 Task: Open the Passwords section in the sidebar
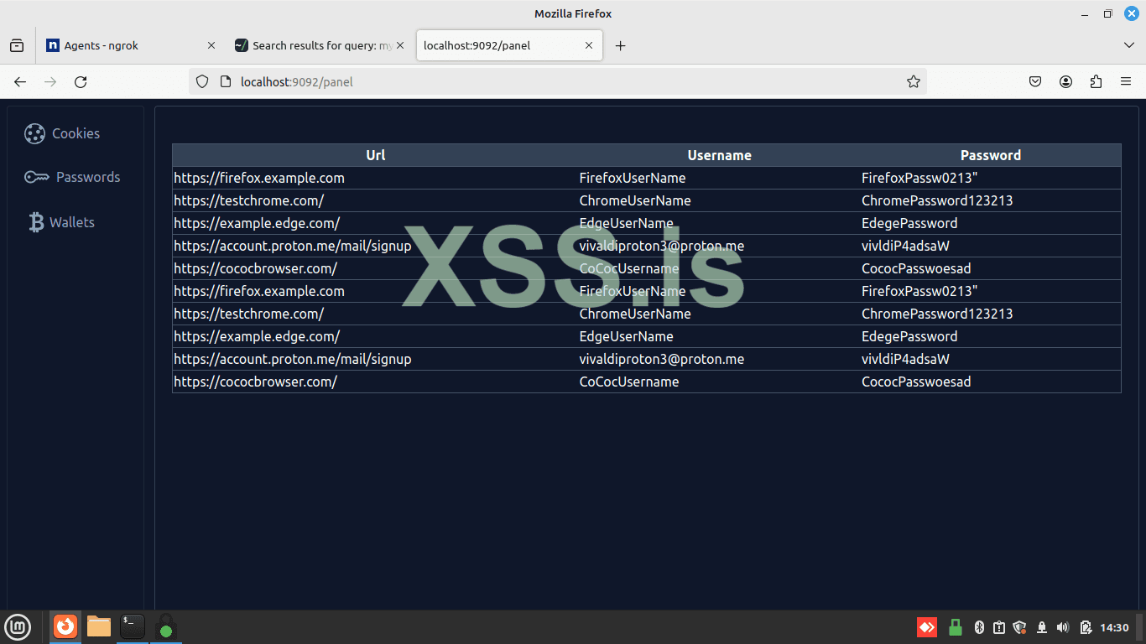pyautogui.click(x=72, y=177)
